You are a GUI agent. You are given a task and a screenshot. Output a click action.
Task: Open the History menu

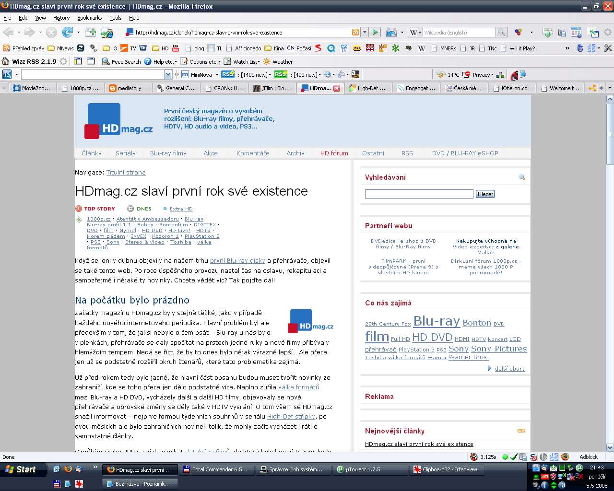tap(61, 18)
